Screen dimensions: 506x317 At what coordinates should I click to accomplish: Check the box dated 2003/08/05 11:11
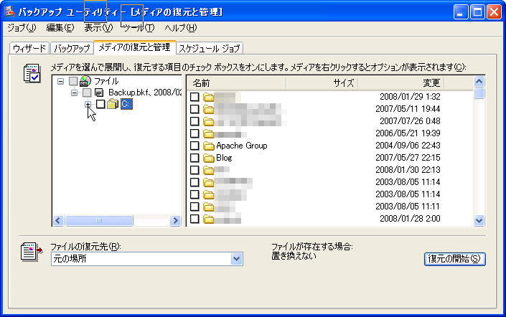pos(195,207)
